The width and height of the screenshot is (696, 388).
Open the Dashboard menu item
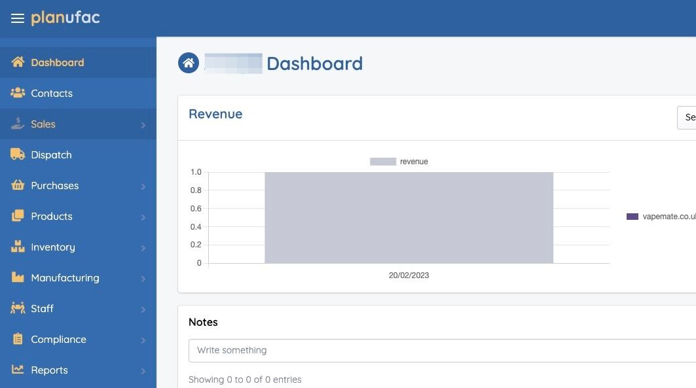pyautogui.click(x=78, y=63)
